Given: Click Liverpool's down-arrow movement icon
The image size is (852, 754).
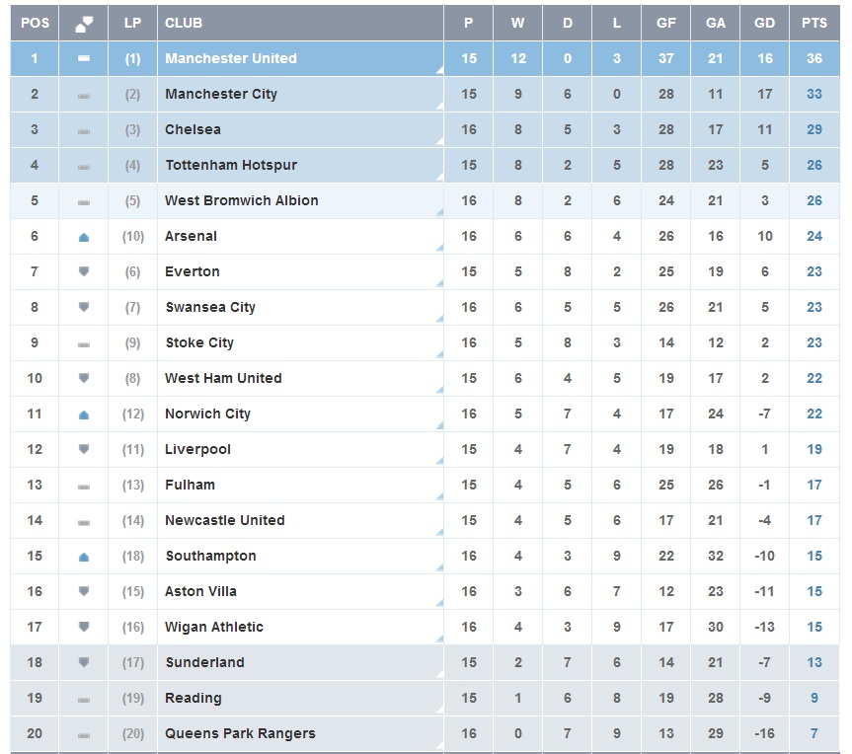Looking at the screenshot, I should coord(84,449).
